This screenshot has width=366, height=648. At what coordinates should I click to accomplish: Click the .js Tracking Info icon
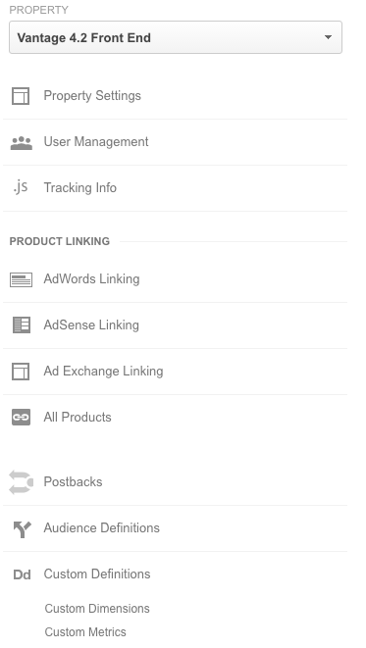tap(21, 187)
